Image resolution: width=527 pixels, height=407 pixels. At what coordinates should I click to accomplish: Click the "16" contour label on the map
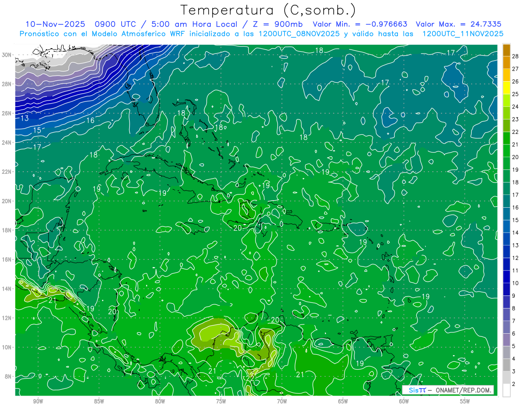[90, 120]
